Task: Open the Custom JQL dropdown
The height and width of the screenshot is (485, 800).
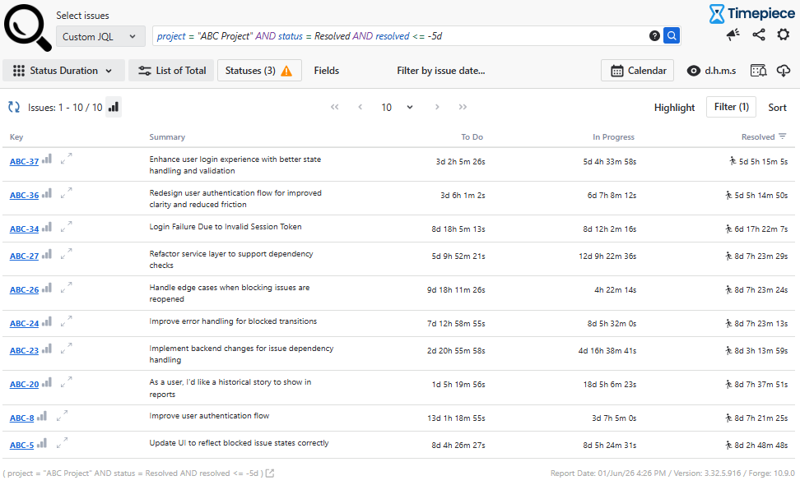Action: coord(100,36)
